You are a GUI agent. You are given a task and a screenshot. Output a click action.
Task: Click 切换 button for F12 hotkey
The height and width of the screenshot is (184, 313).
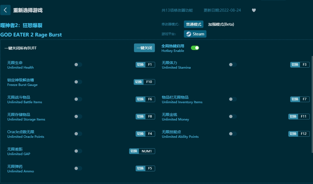293,134
